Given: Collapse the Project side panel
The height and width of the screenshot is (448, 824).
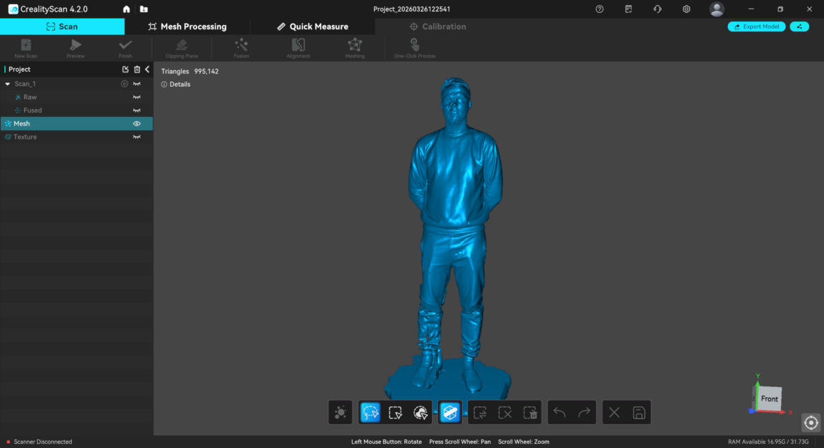Looking at the screenshot, I should [147, 70].
